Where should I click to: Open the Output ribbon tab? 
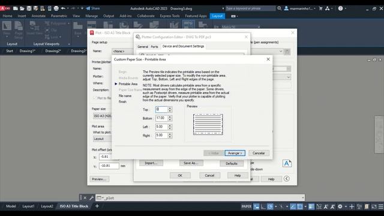[x=109, y=16]
